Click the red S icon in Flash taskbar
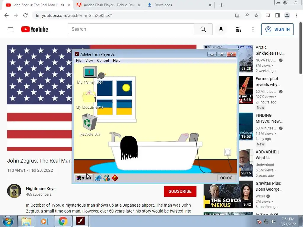The height and width of the screenshot is (227, 303). [115, 178]
